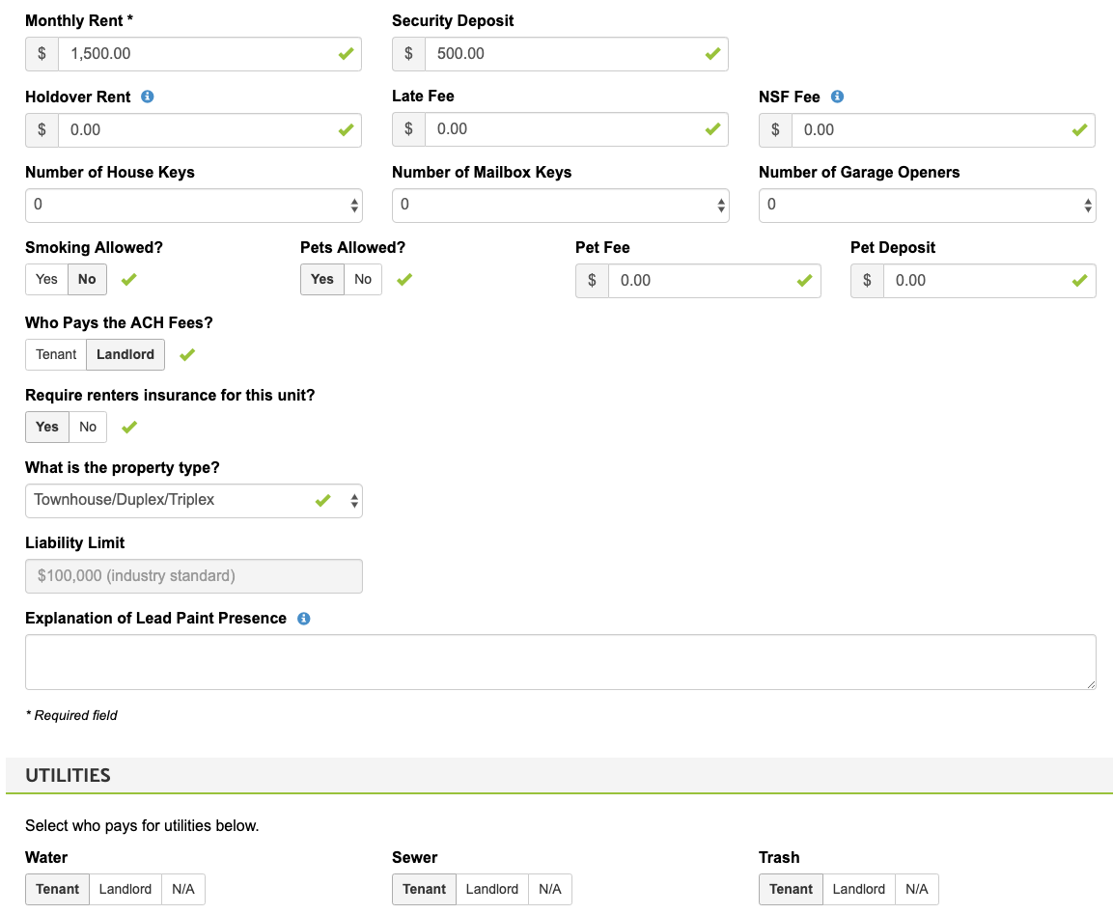Click the NSF Fee info icon
This screenshot has width=1113, height=914.
(x=837, y=97)
